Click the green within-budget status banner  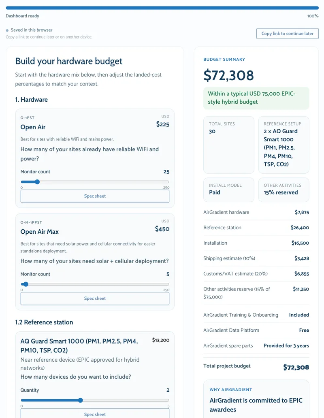pyautogui.click(x=256, y=98)
